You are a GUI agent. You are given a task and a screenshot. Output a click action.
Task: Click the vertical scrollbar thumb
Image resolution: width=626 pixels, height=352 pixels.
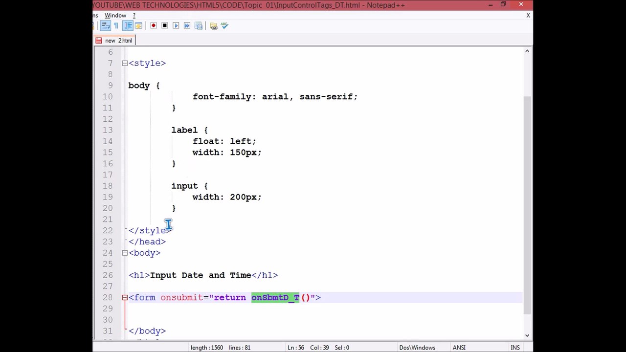(527, 205)
